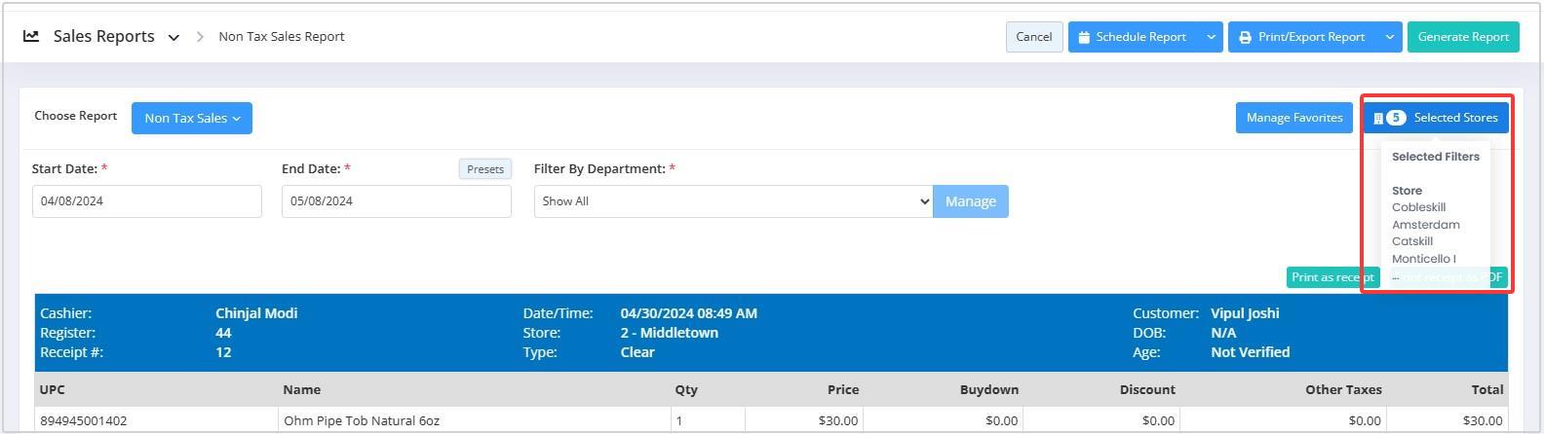1544x434 pixels.
Task: Open the Non Tax Sales report chooser
Action: click(192, 118)
